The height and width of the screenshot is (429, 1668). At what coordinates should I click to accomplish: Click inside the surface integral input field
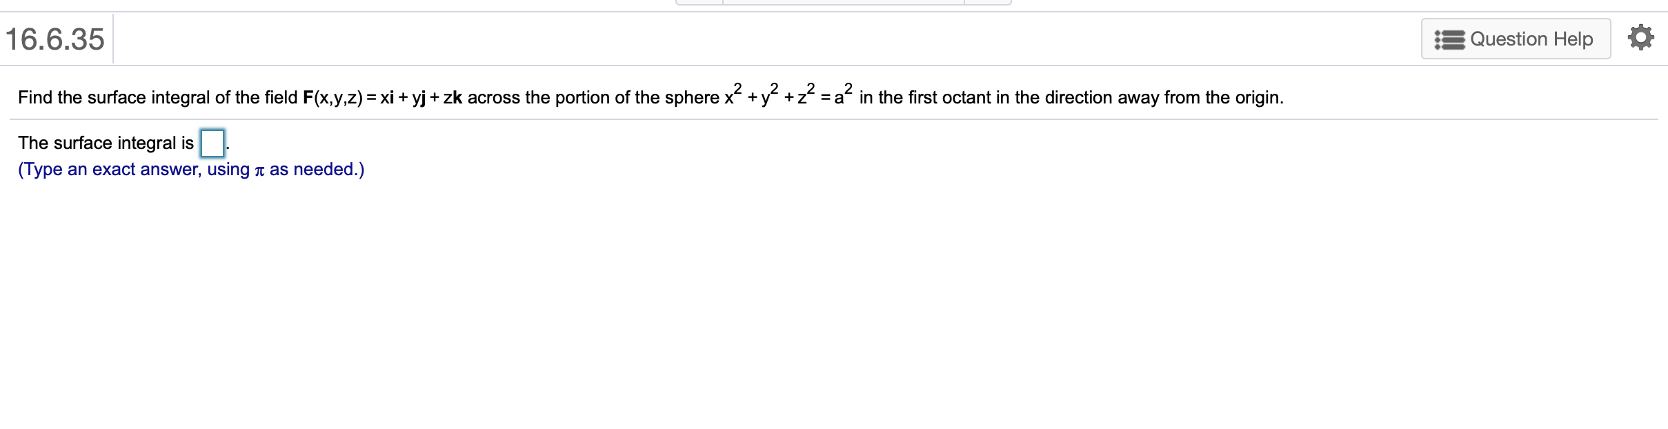pos(211,143)
